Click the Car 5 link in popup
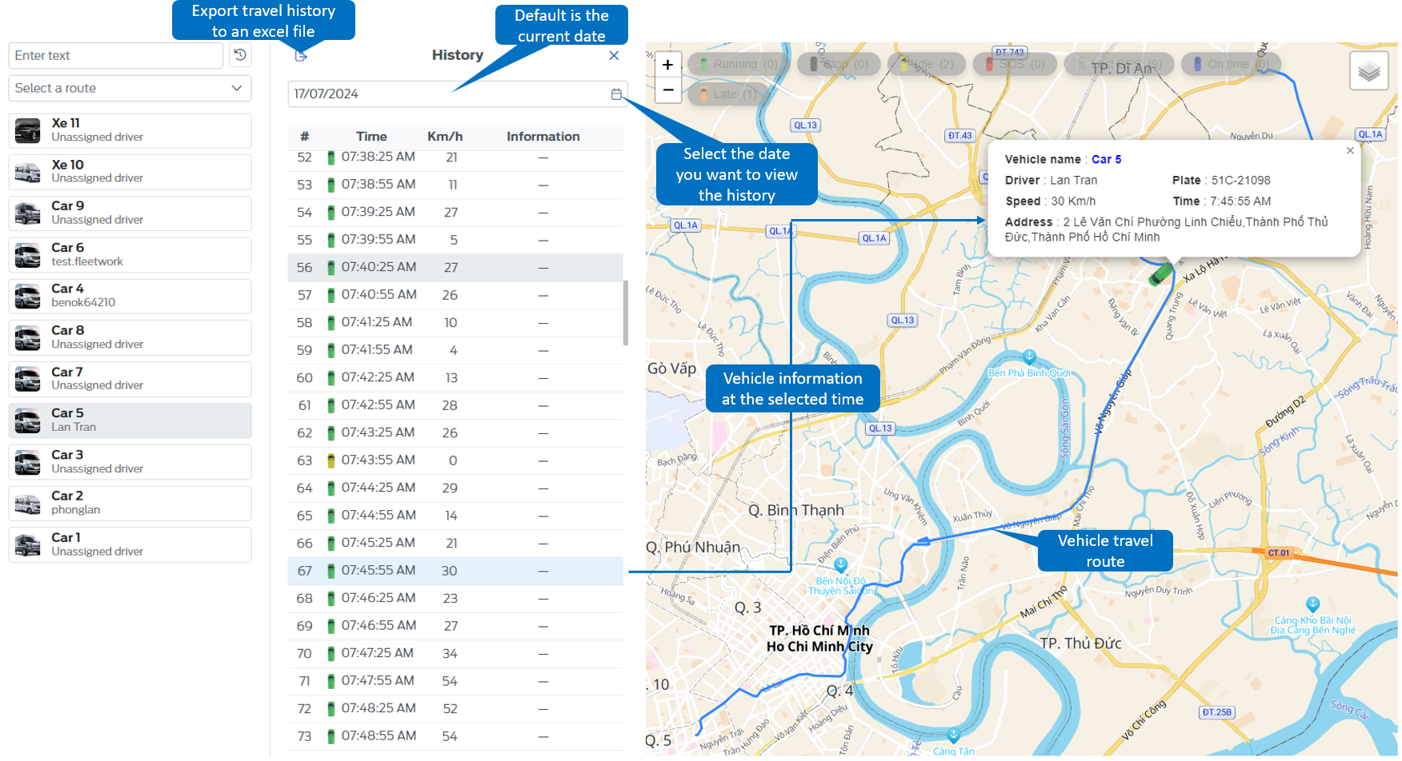The image size is (1402, 761). (x=1107, y=159)
